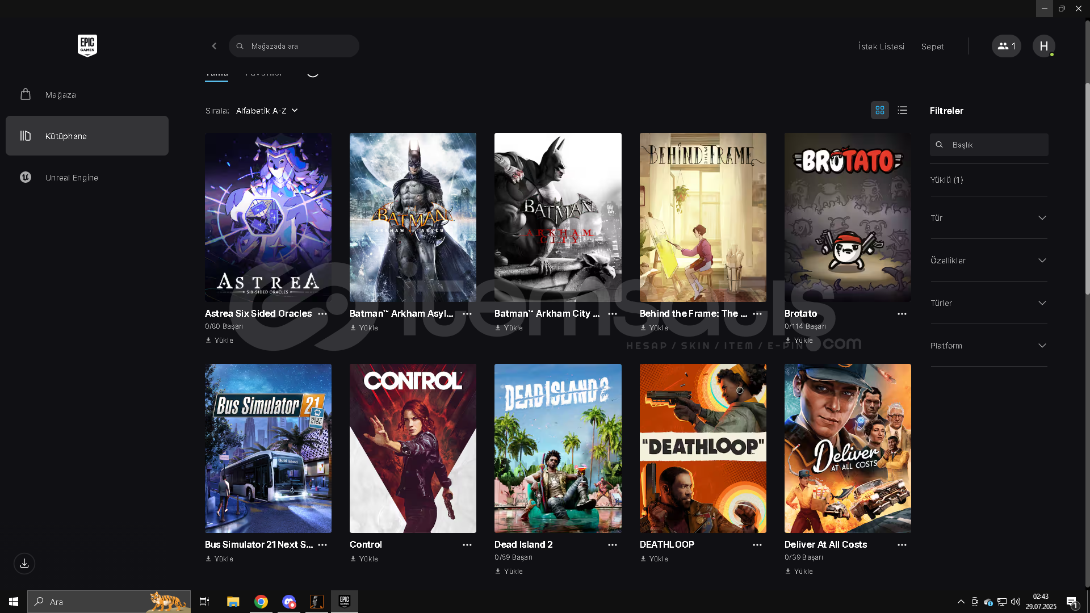This screenshot has width=1090, height=613.
Task: Open File Explorer from the taskbar
Action: point(233,602)
